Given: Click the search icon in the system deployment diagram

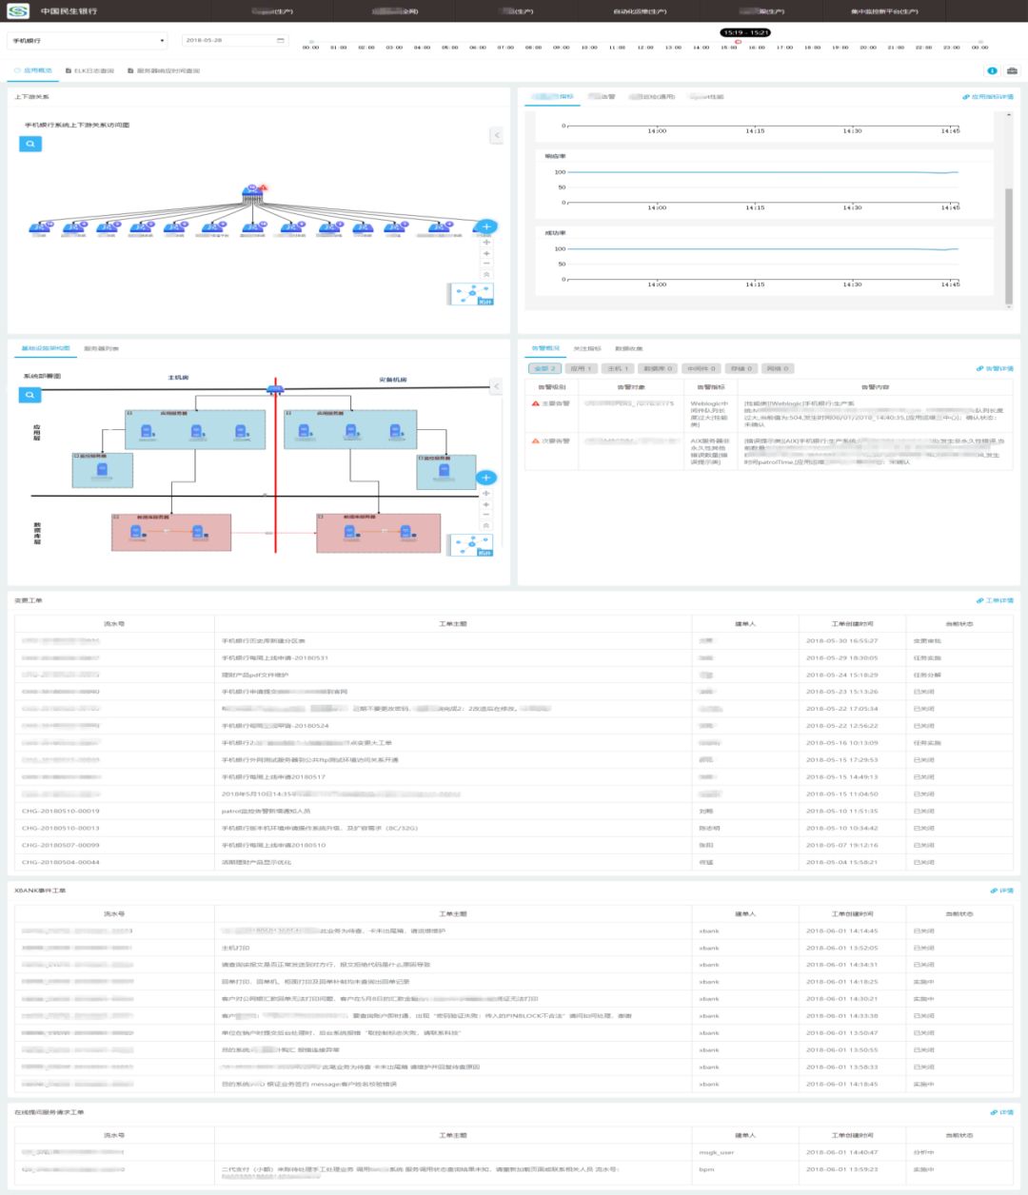Looking at the screenshot, I should 30,395.
